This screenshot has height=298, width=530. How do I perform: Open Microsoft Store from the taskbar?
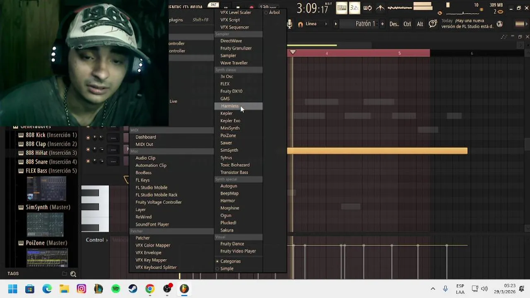[30, 289]
